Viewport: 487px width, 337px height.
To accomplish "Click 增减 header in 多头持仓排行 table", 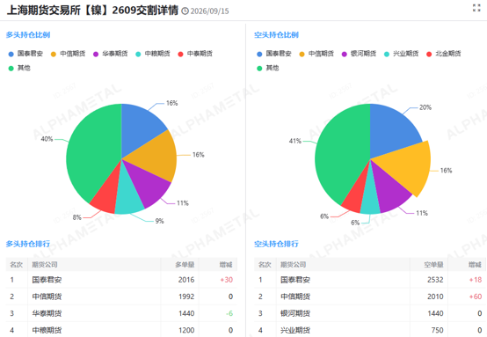I will tap(226, 265).
